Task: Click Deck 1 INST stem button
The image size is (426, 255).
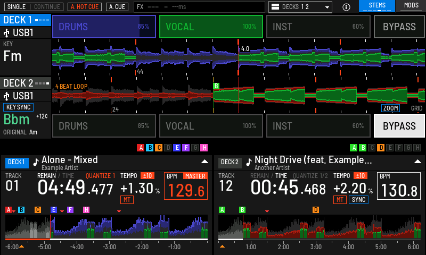Action: point(318,27)
